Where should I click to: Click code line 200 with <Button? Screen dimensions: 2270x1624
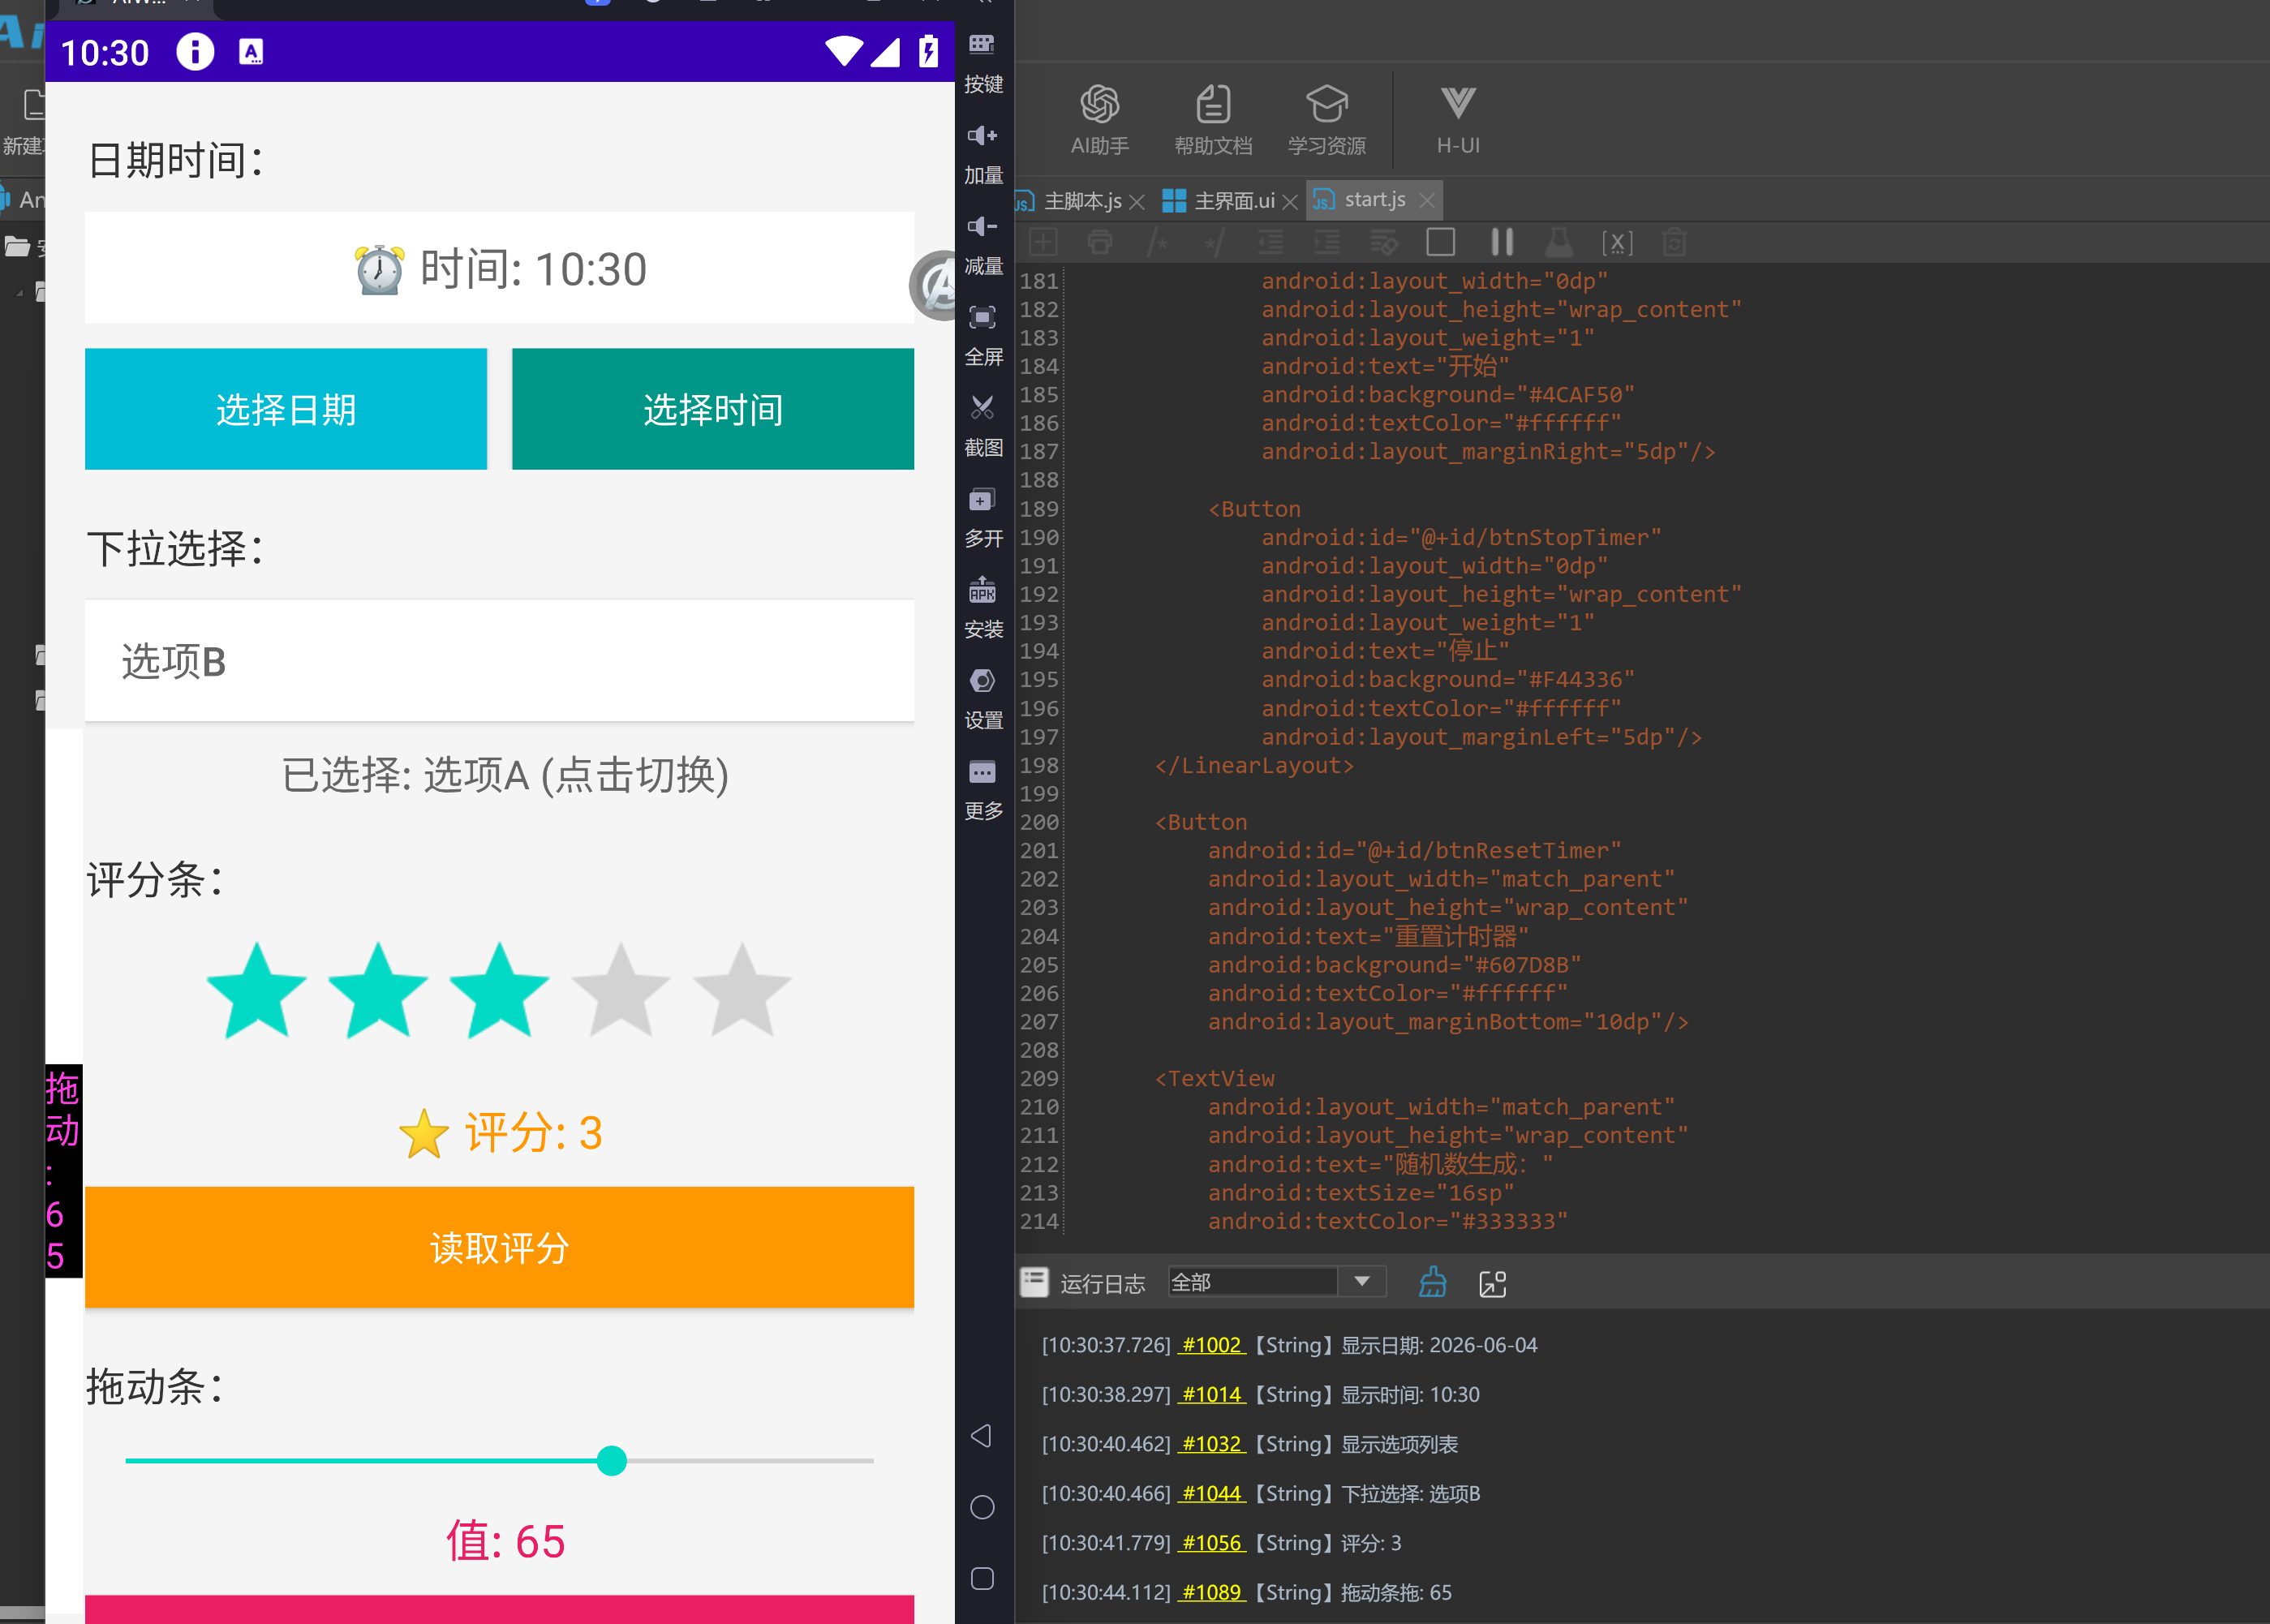tap(1201, 822)
